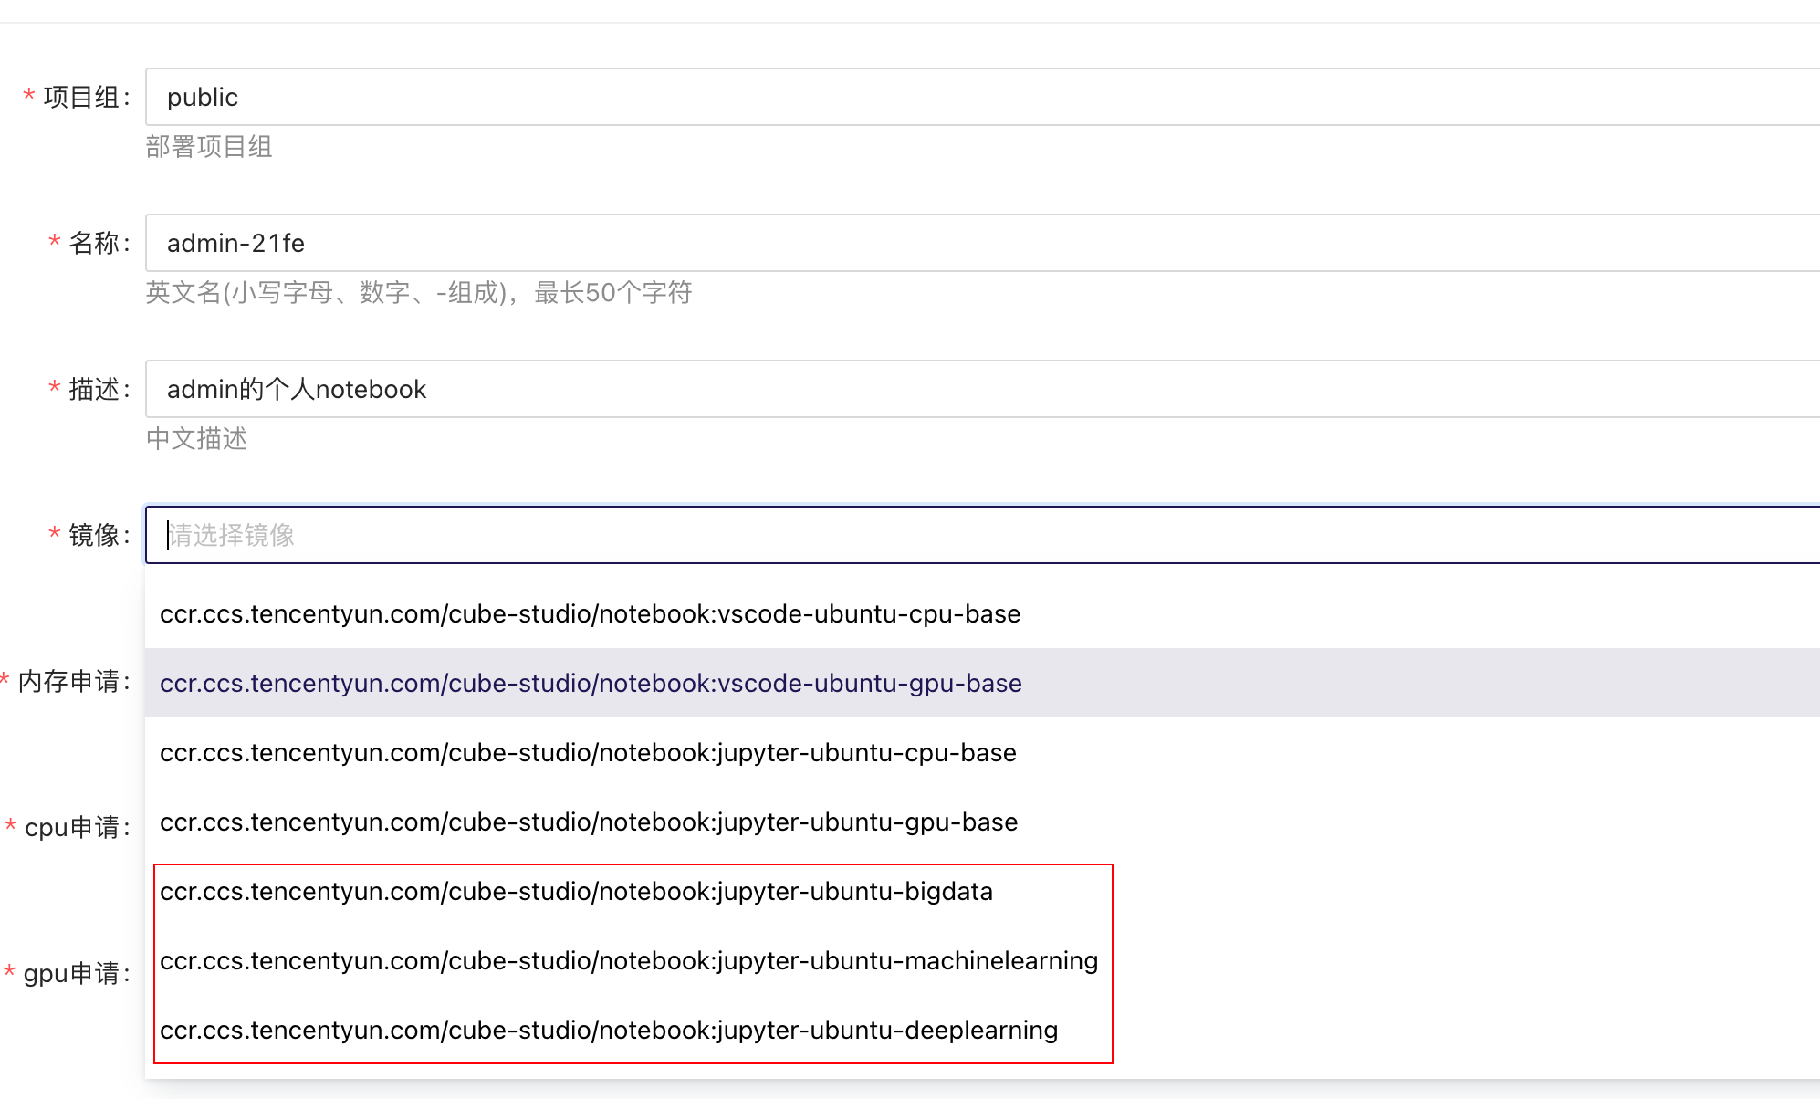Viewport: 1820px width, 1099px height.
Task: Open the 项目组 dropdown showing public
Action: (981, 97)
